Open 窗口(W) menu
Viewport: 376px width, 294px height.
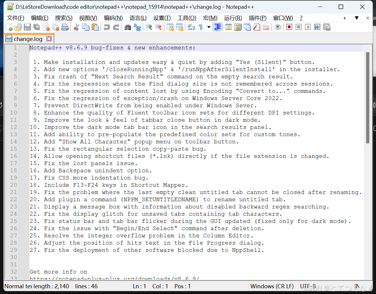[283, 18]
